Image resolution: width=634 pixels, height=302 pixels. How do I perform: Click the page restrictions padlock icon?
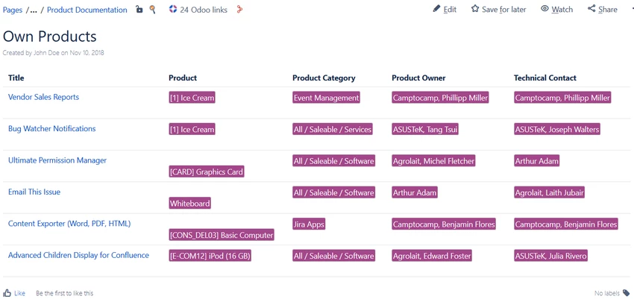point(139,10)
